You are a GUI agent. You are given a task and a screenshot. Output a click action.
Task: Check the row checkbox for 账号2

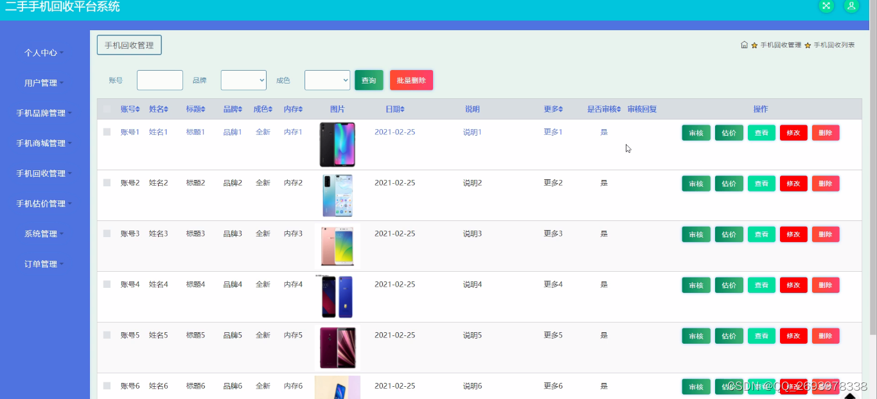107,182
